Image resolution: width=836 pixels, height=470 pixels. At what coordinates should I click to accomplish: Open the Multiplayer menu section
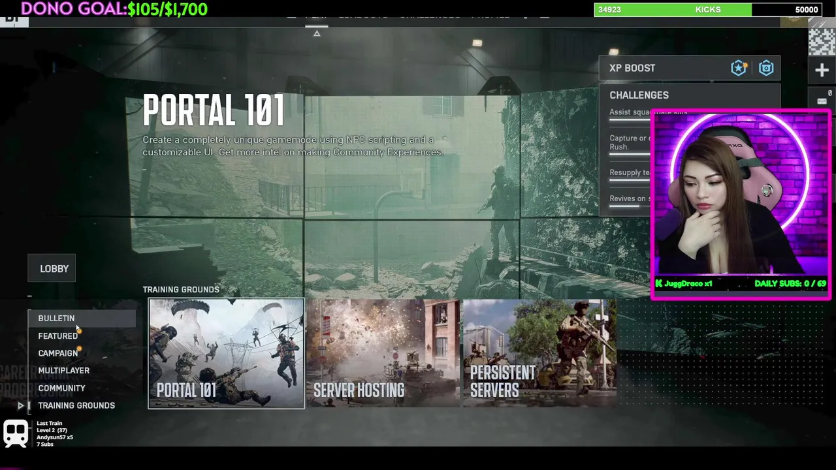(x=63, y=370)
